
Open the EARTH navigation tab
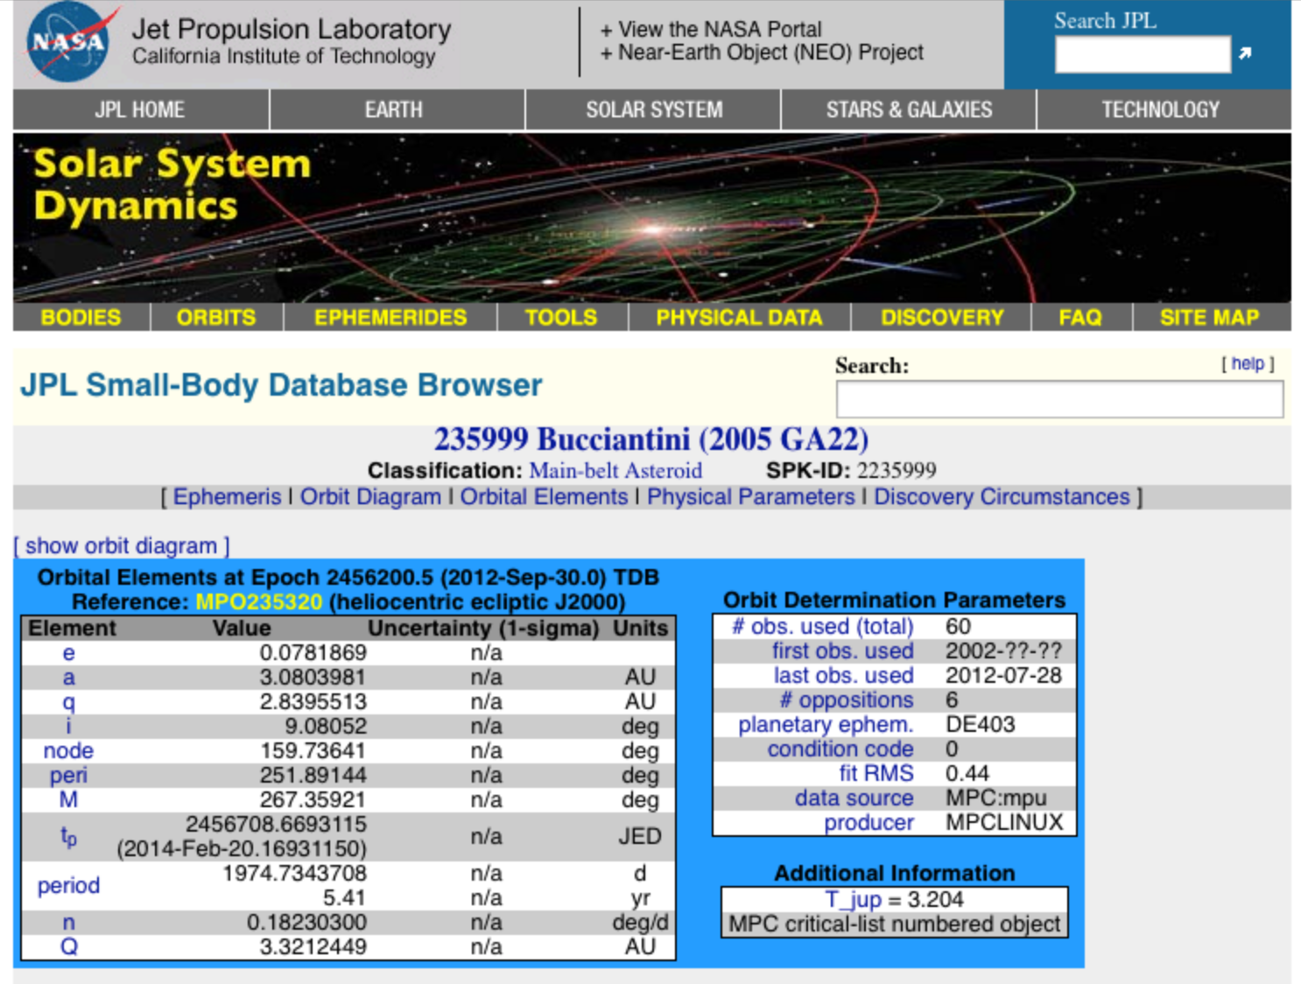tap(394, 109)
